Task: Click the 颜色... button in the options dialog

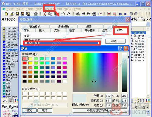Action: (115, 41)
